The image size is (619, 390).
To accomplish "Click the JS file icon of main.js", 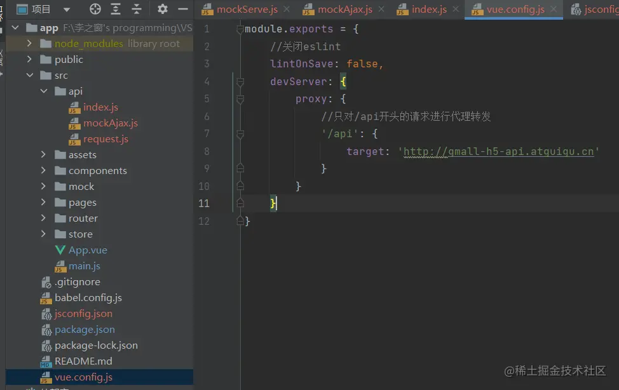I will (60, 266).
